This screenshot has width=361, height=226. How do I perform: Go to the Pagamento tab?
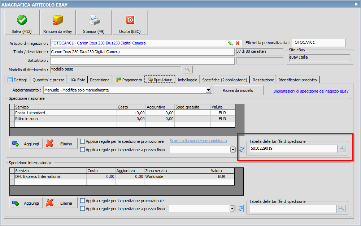click(x=129, y=80)
